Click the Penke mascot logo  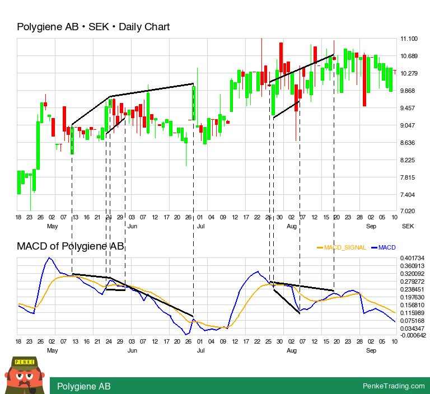pos(24,374)
